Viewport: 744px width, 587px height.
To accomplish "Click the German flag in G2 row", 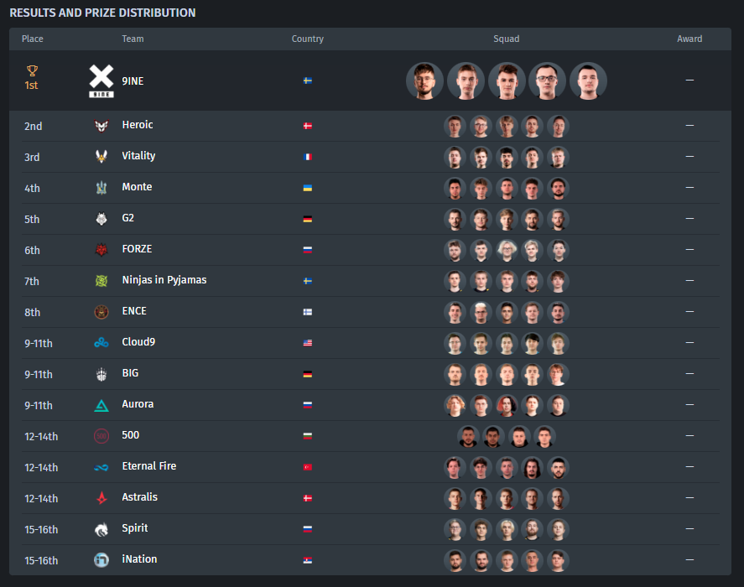I will pyautogui.click(x=308, y=219).
